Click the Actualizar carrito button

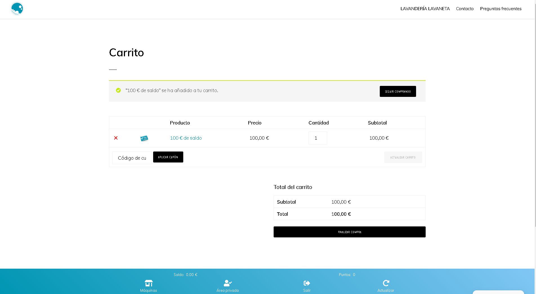click(x=403, y=157)
